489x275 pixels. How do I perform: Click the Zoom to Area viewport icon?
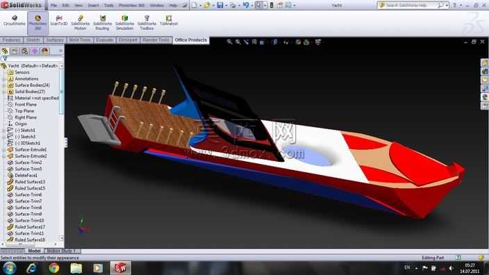click(238, 42)
